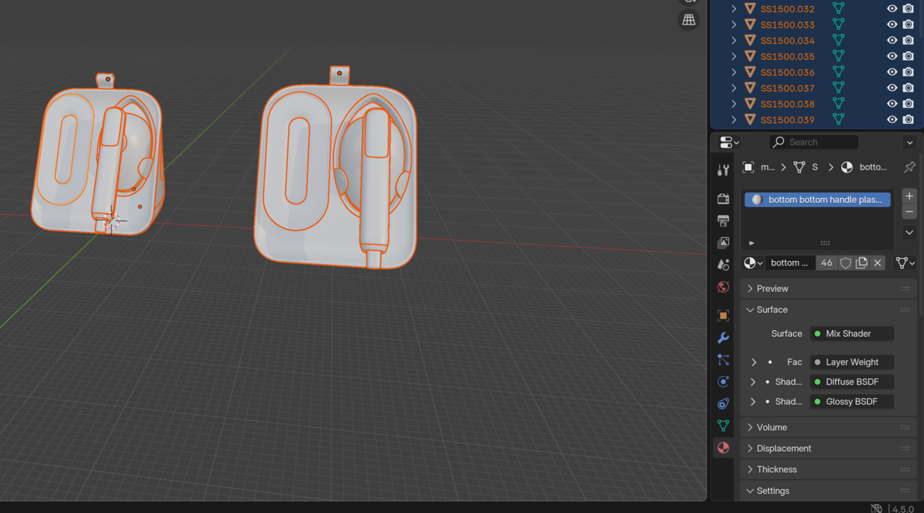Expand the Preview panel

(829, 289)
